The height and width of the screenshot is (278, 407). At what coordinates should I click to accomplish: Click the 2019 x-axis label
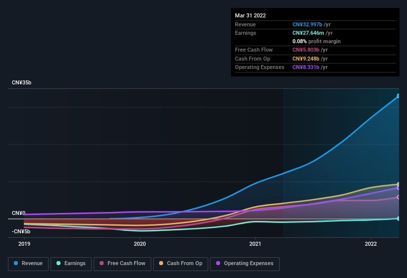[24, 244]
